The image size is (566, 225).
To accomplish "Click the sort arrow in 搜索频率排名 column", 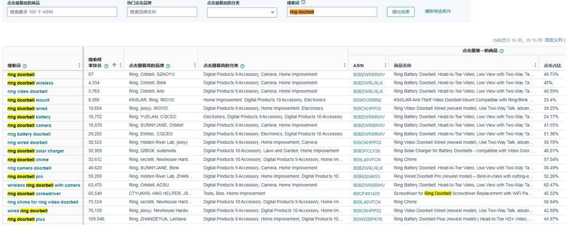I will [114, 65].
